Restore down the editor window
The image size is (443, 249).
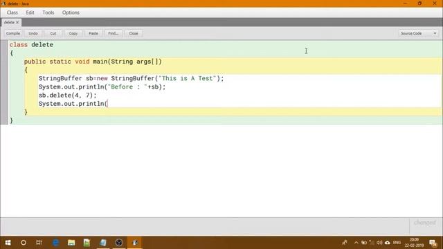coord(420,3)
